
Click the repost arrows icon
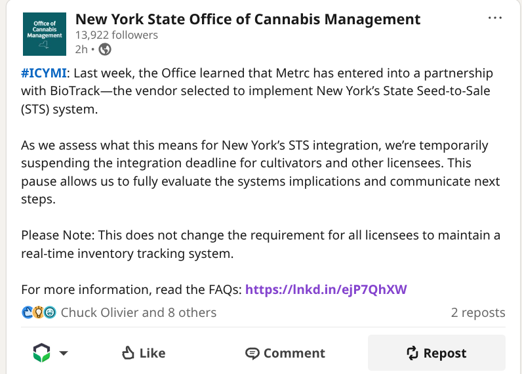[x=412, y=353]
